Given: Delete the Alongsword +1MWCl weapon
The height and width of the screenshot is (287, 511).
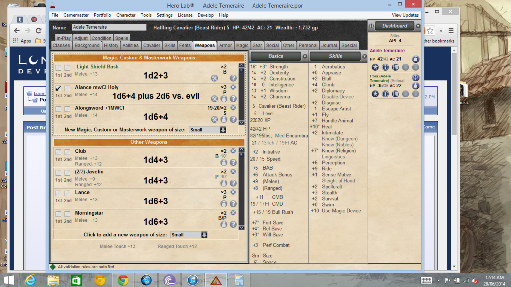Looking at the screenshot, I should tap(233, 108).
